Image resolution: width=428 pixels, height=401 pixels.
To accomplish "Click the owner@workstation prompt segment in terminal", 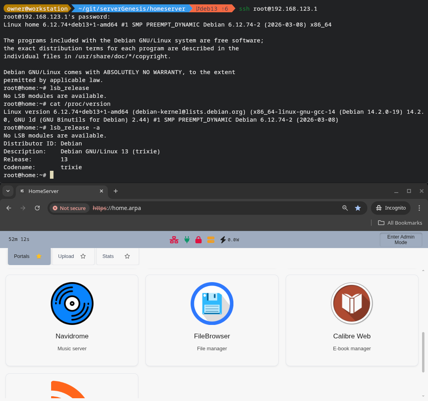I will coord(37,9).
